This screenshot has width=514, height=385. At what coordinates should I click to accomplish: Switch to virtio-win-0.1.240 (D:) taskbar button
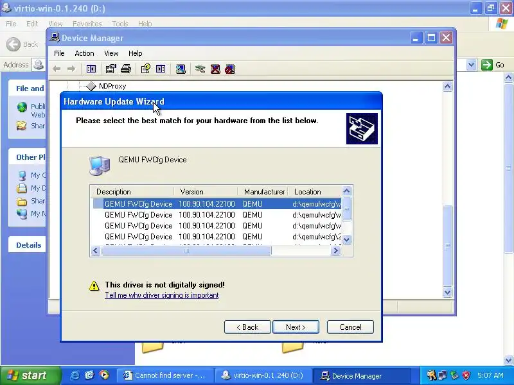tap(263, 375)
